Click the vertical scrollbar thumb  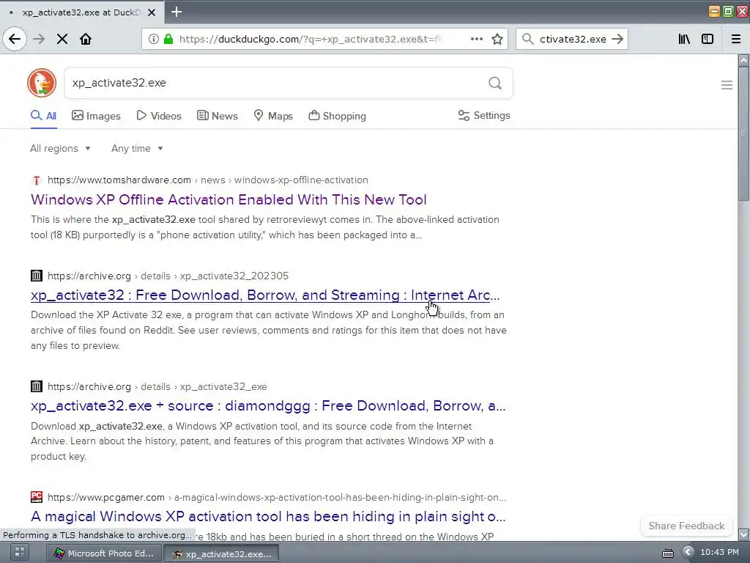(743, 134)
